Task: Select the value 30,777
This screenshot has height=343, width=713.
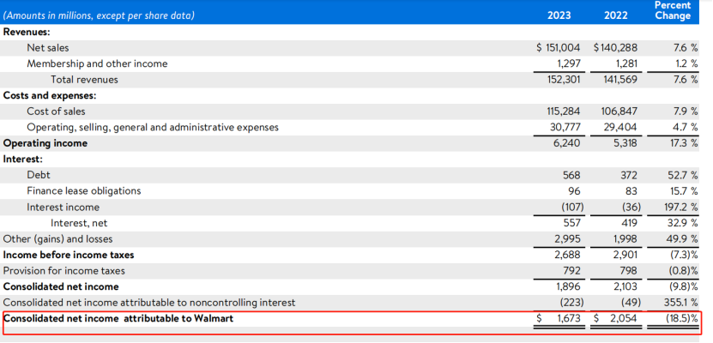Action: pyautogui.click(x=565, y=127)
